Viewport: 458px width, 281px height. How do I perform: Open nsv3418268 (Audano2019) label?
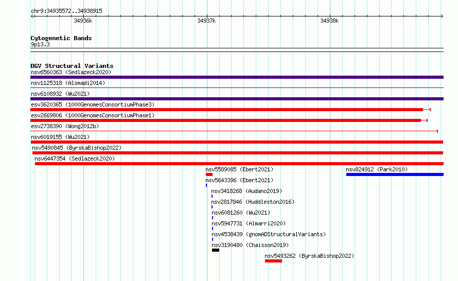point(246,191)
